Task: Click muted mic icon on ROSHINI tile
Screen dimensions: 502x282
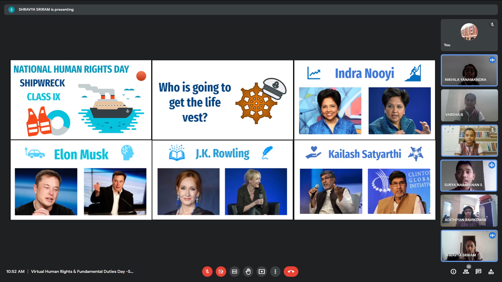Action: tap(492, 130)
